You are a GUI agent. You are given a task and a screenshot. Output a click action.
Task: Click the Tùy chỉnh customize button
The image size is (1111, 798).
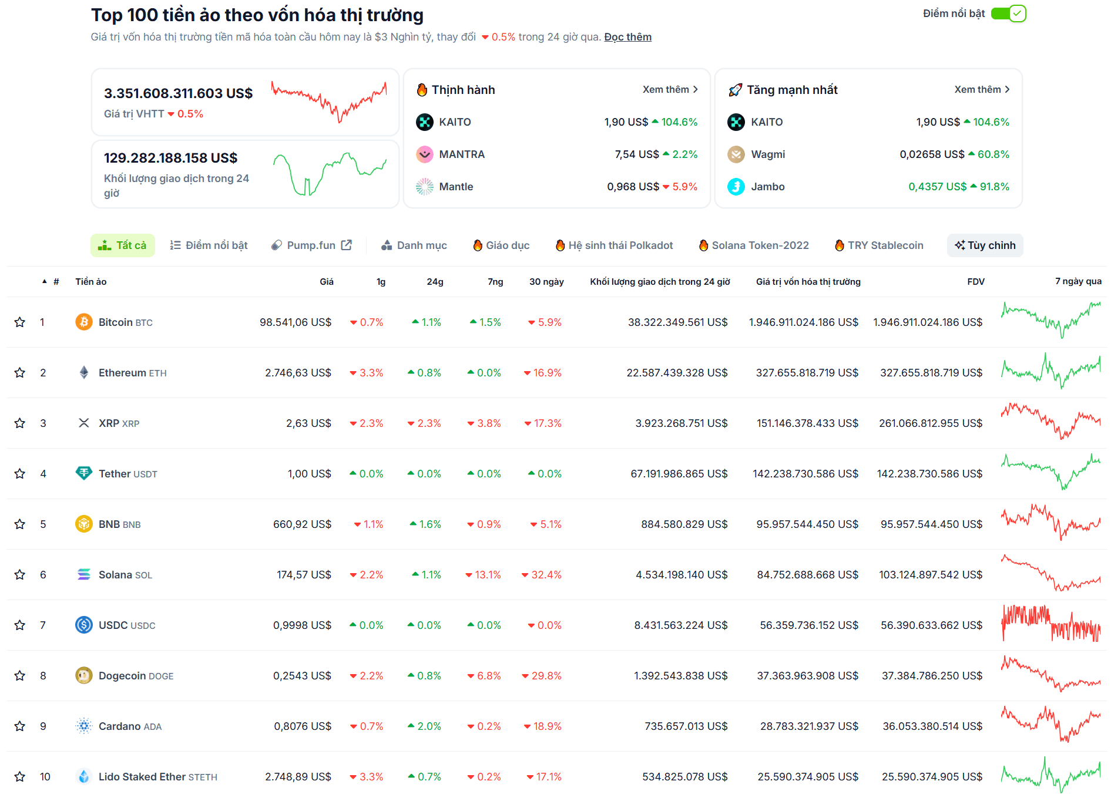click(x=985, y=245)
